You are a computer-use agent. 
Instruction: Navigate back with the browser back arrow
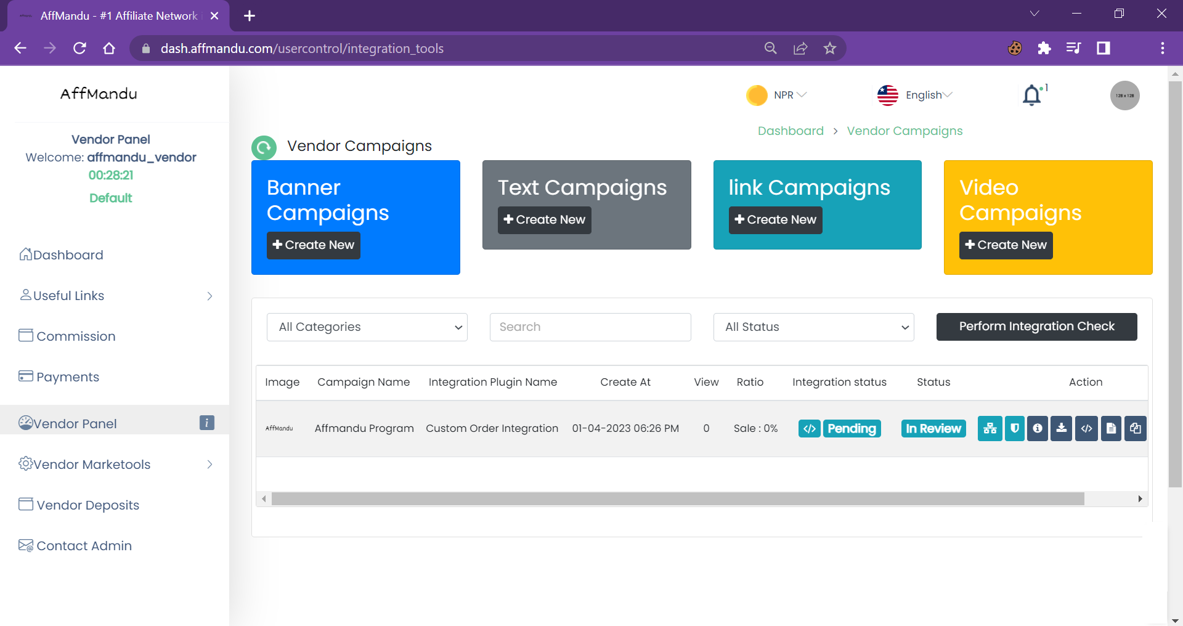[20, 48]
